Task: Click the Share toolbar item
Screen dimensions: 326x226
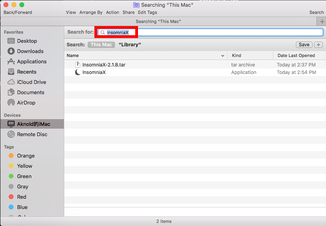Action: coord(128,12)
